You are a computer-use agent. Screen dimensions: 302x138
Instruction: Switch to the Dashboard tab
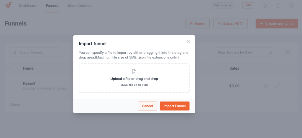[x=28, y=6]
